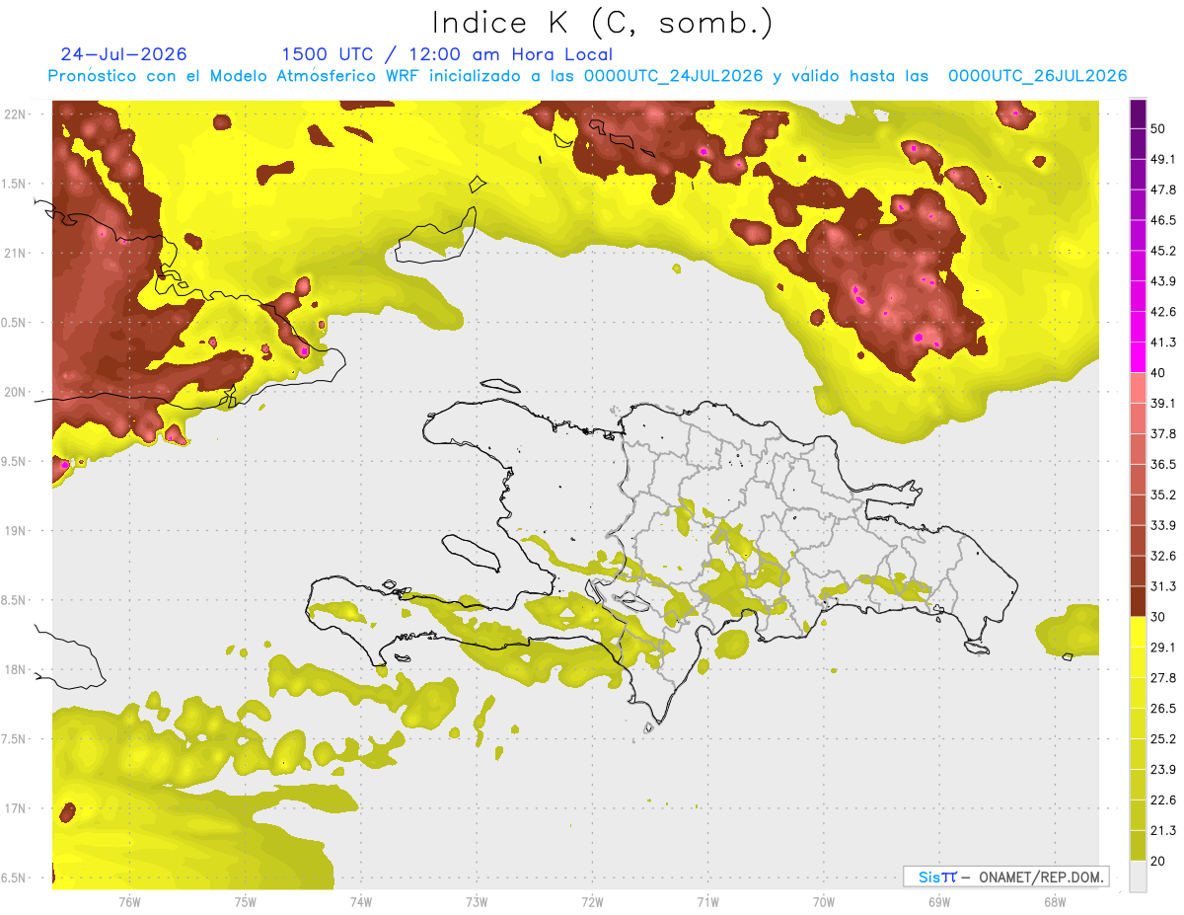Click the colorbar value '26.5'
The width and height of the screenshot is (1184, 915).
1163,709
